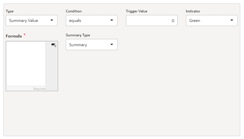
Task: Click the 'Trigger Value' field label
Action: 137,11
